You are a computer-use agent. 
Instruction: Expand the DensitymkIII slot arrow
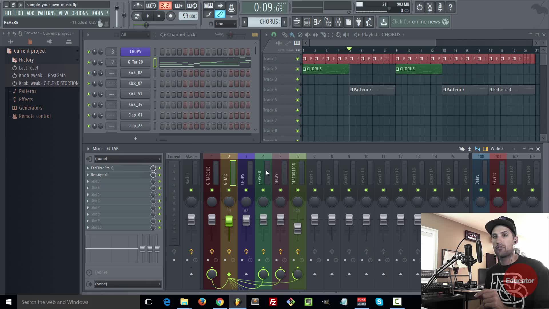tap(88, 175)
